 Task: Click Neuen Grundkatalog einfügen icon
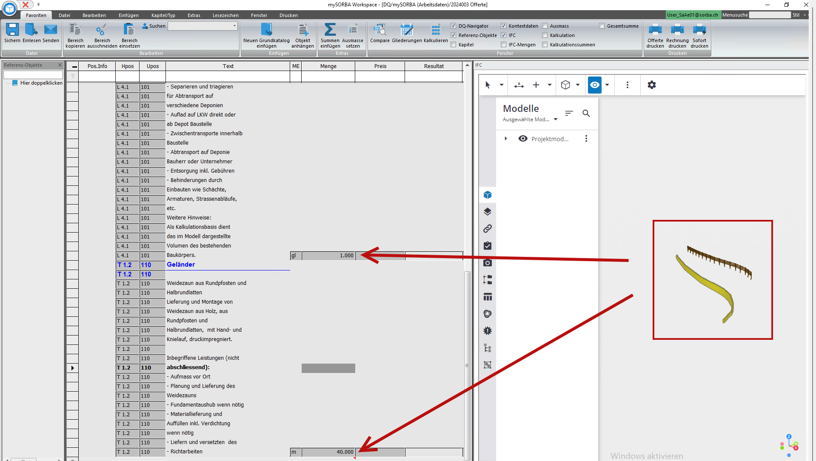click(266, 30)
